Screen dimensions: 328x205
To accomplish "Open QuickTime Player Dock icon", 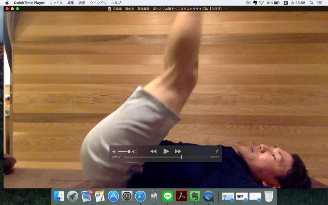I will pyautogui.click(x=208, y=196).
